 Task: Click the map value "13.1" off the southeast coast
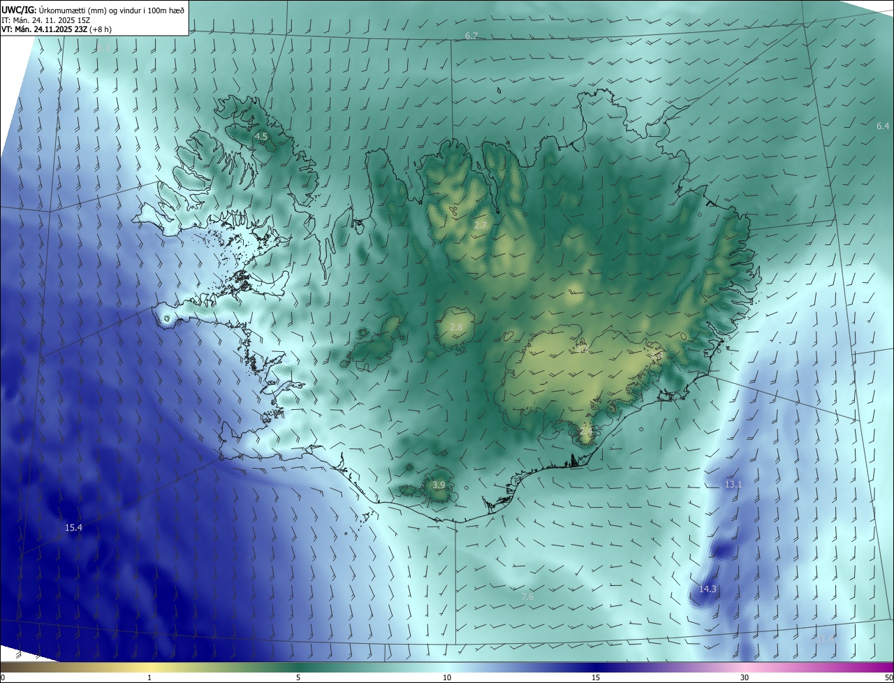click(733, 485)
